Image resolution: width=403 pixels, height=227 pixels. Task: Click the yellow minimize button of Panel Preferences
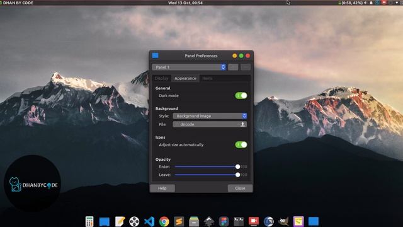point(234,55)
